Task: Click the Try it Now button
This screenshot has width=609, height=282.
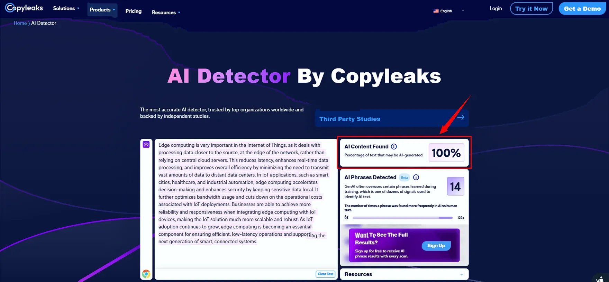Action: point(531,9)
